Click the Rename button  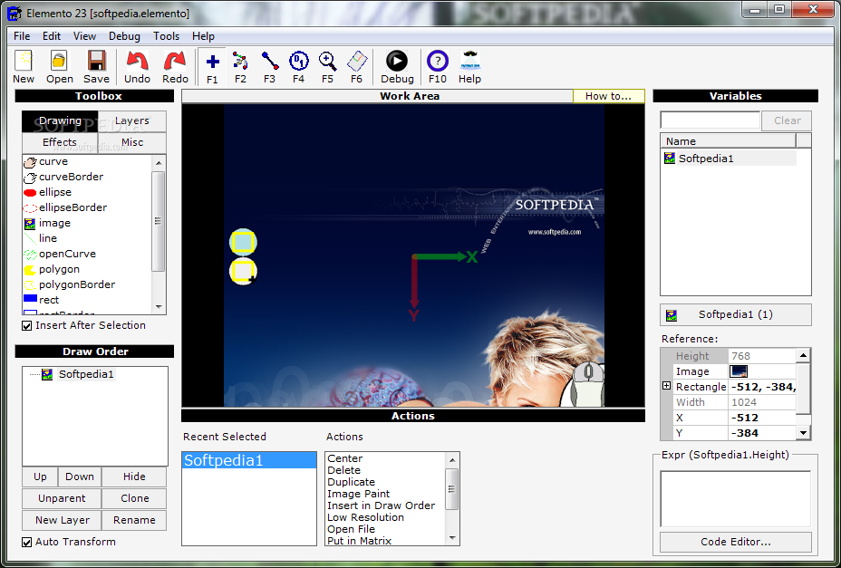coord(134,520)
